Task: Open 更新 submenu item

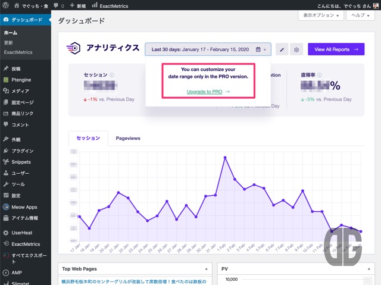Action: [8, 43]
